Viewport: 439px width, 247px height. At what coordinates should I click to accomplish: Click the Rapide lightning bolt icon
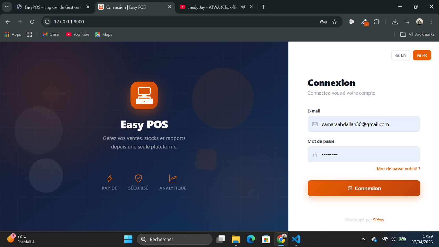coord(109,178)
